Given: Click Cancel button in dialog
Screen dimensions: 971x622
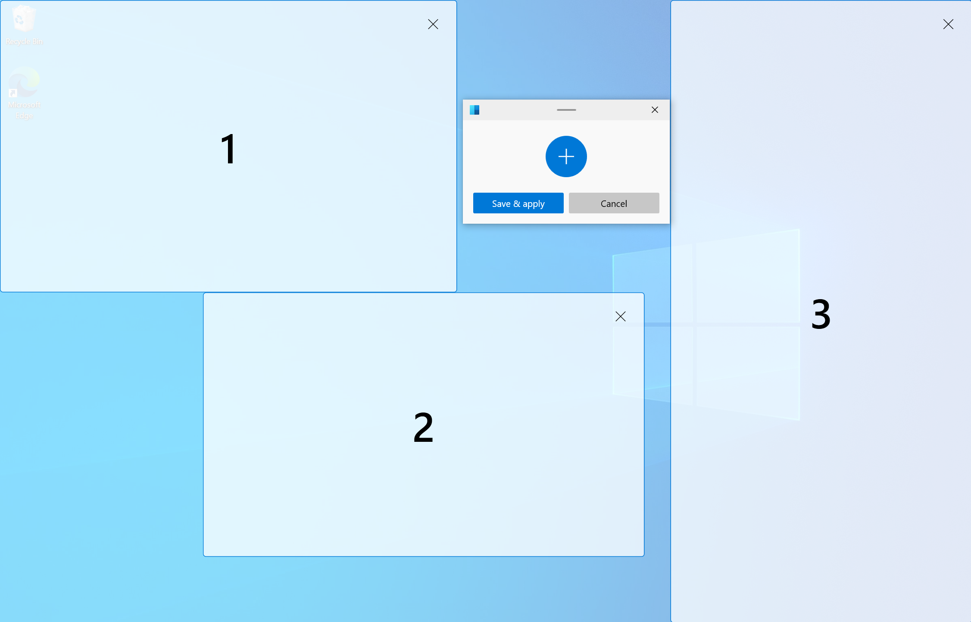Looking at the screenshot, I should [613, 203].
